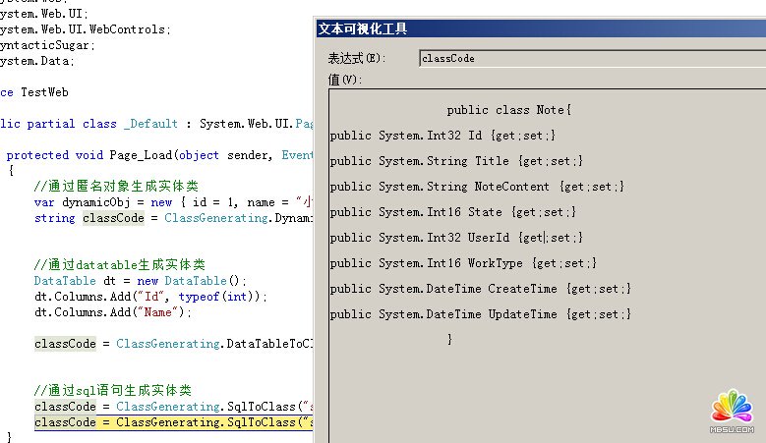Click the 'Int32 UserId' property line
Image resolution: width=766 pixels, height=443 pixels.
pos(456,238)
